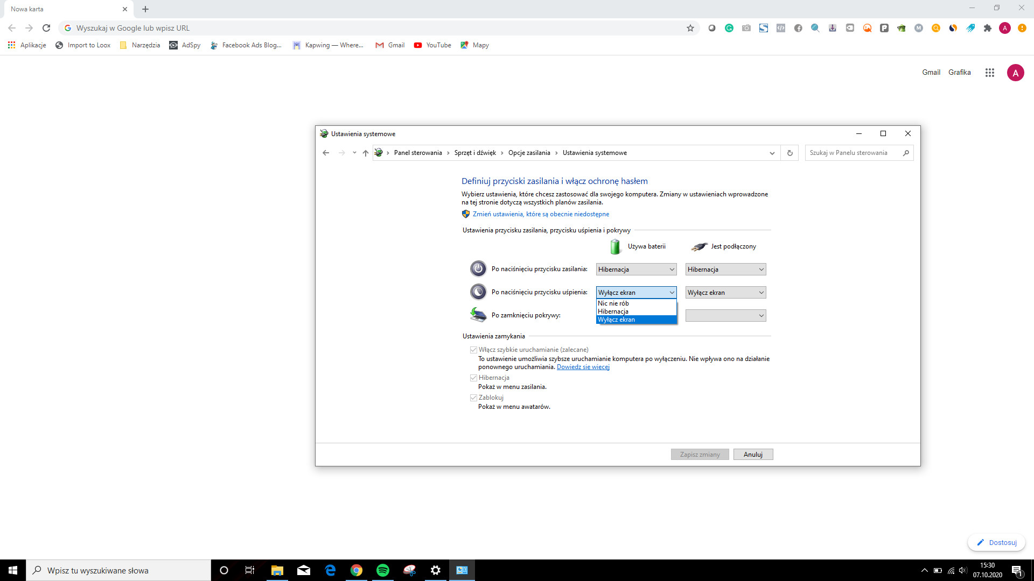
Task: Open Chrome extensions puzzle icon
Action: point(987,28)
